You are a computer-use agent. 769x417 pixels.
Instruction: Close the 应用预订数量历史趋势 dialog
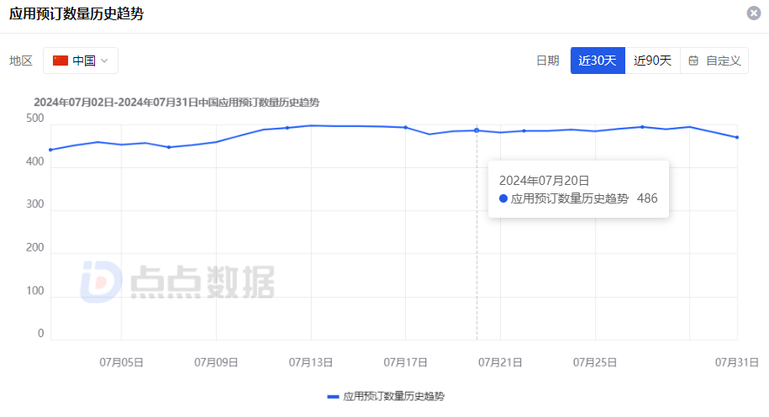tap(754, 13)
